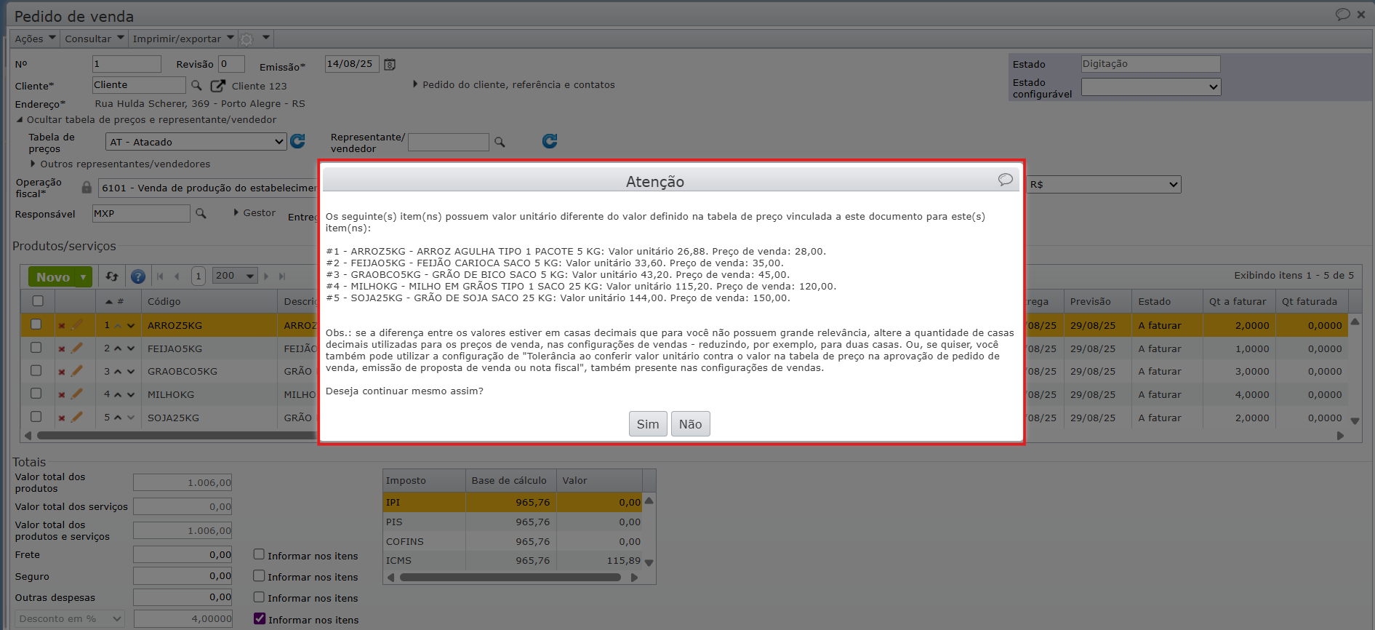Viewport: 1375px width, 630px height.
Task: Open the Consultar menu
Action: (95, 39)
